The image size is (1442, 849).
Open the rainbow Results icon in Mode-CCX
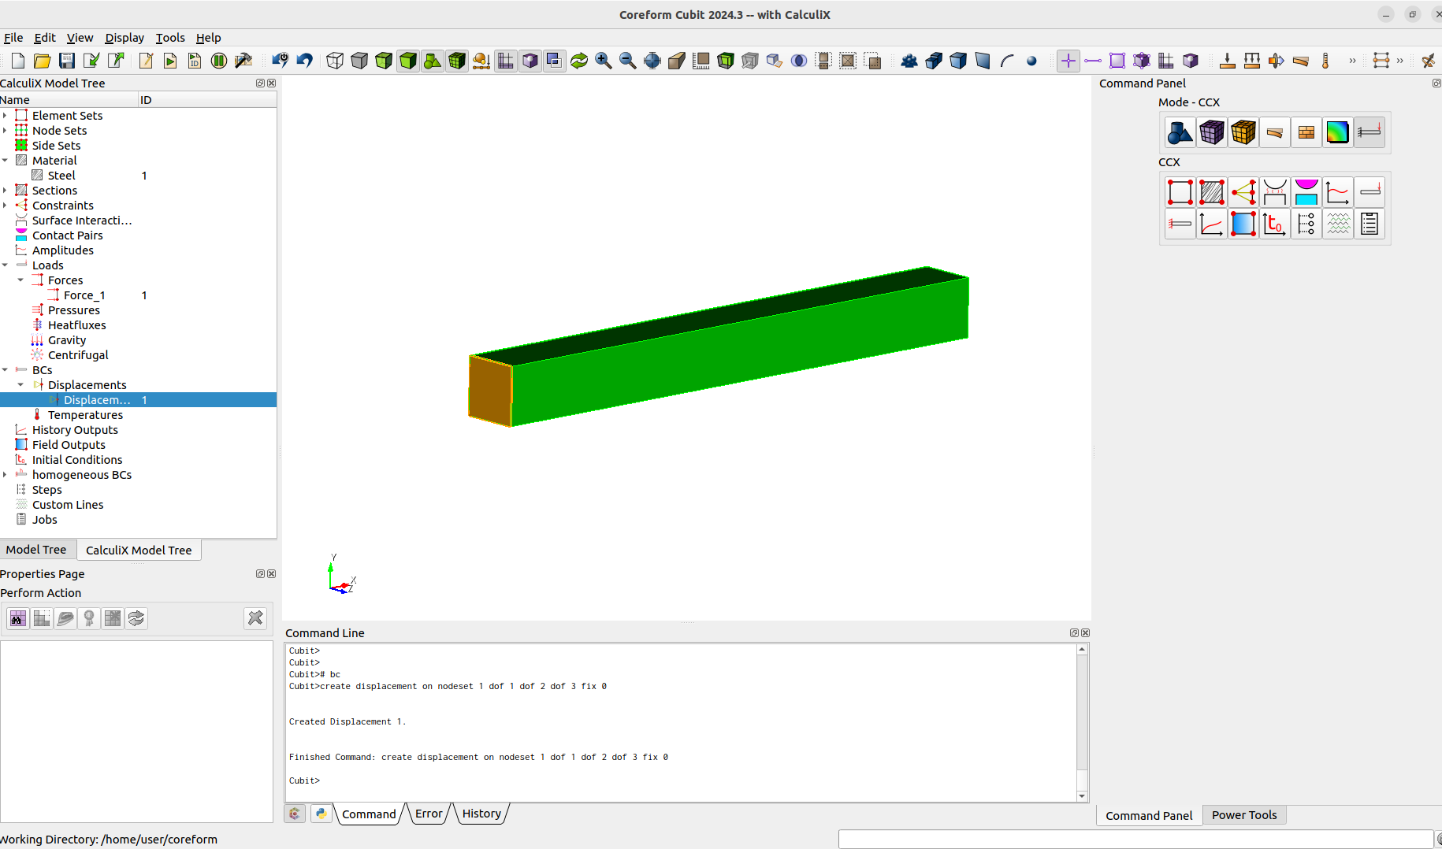click(1337, 132)
